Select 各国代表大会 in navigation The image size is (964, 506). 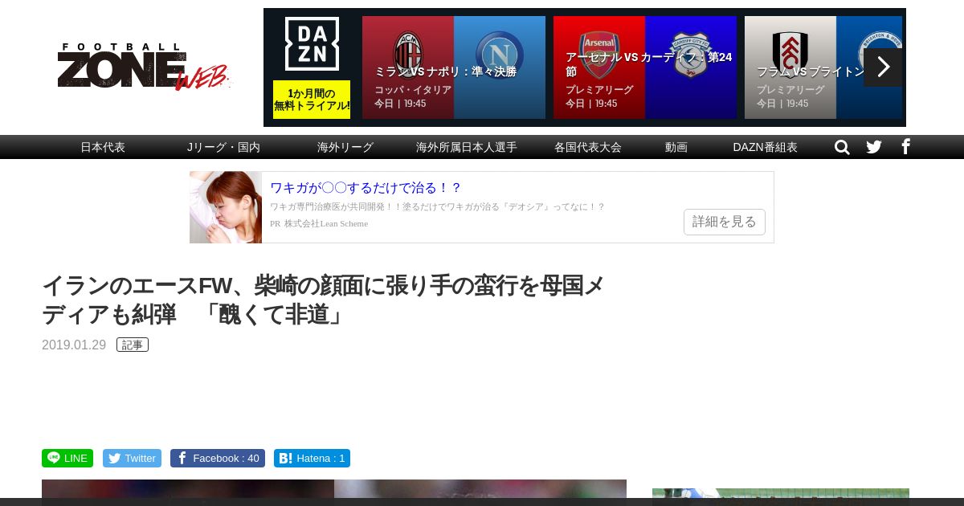588,147
